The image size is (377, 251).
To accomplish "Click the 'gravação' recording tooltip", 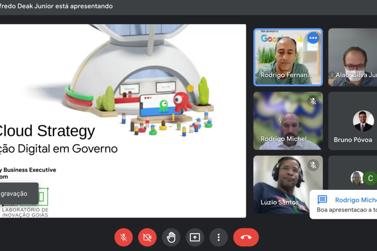I will point(16,194).
